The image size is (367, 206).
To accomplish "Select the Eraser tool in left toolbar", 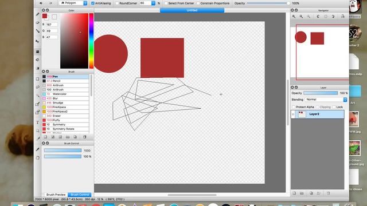I will 37,23.
